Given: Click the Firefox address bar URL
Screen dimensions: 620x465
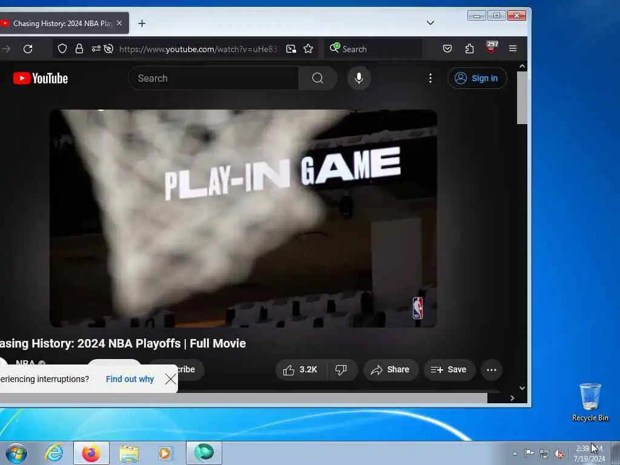Looking at the screenshot, I should click(x=198, y=49).
